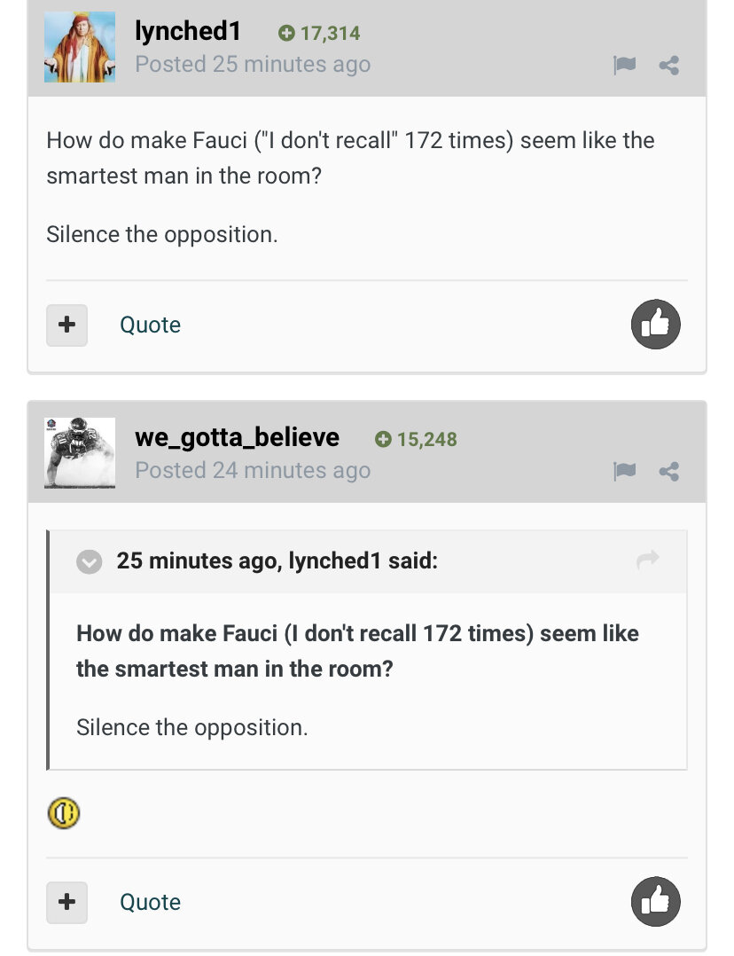
Task: Toggle multi-quote plus on we_gotta_believe's post
Action: click(66, 902)
